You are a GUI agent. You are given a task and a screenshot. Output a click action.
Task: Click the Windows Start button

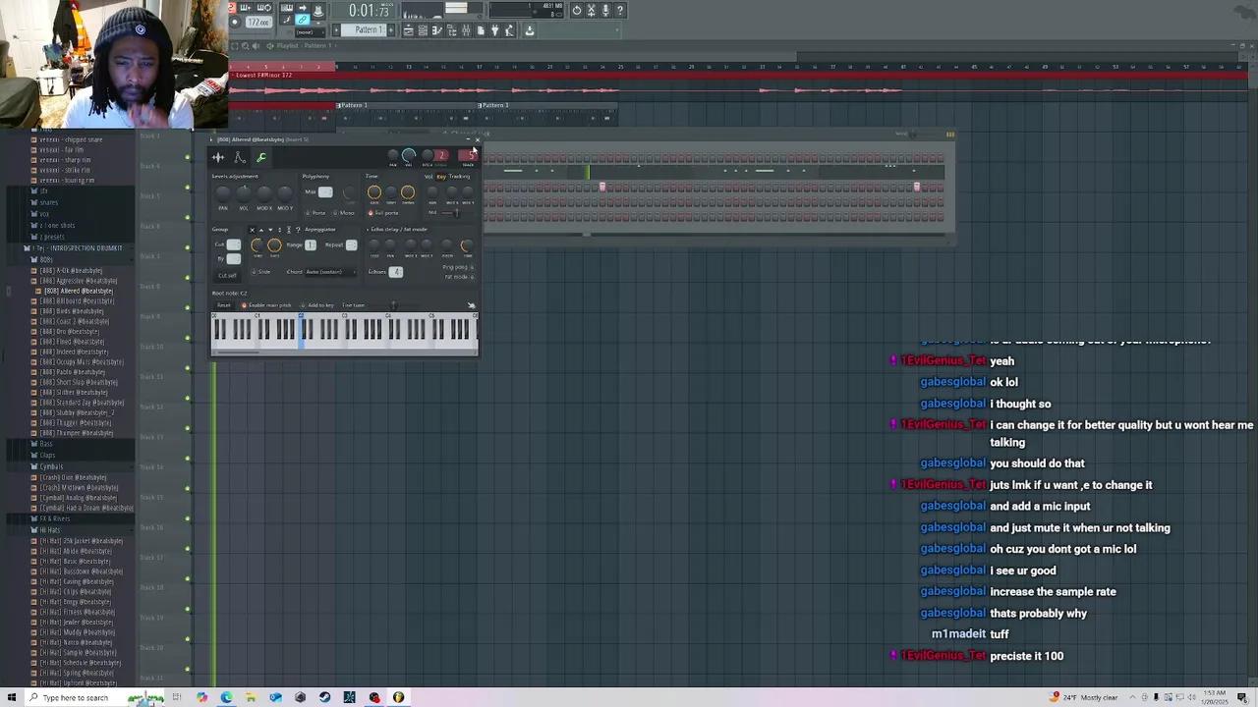pos(12,697)
